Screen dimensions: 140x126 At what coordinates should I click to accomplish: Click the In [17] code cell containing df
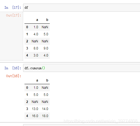(82, 8)
